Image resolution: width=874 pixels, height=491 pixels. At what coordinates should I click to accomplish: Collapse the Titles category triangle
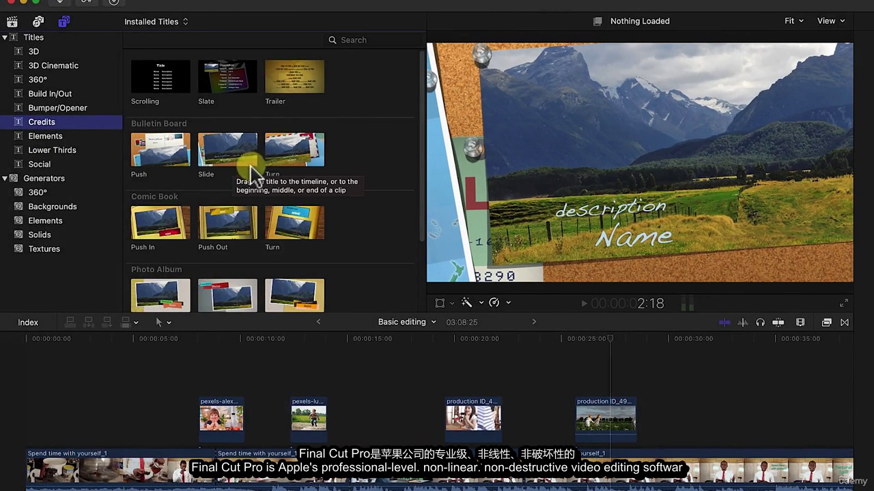pos(5,38)
